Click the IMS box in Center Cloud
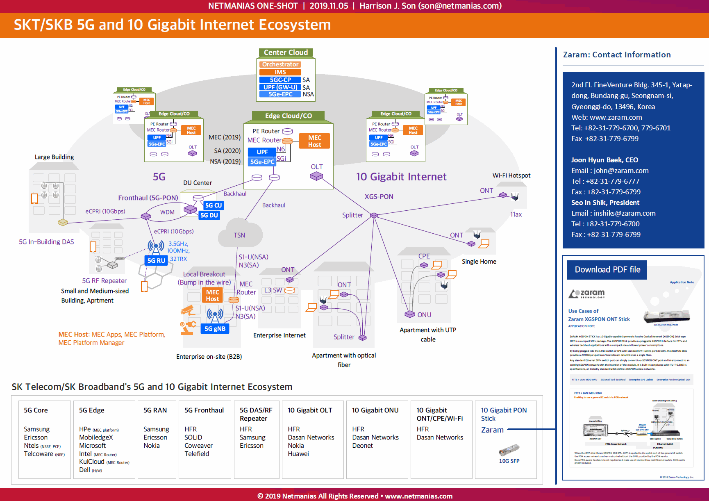This screenshot has height=501, width=709. pos(280,72)
